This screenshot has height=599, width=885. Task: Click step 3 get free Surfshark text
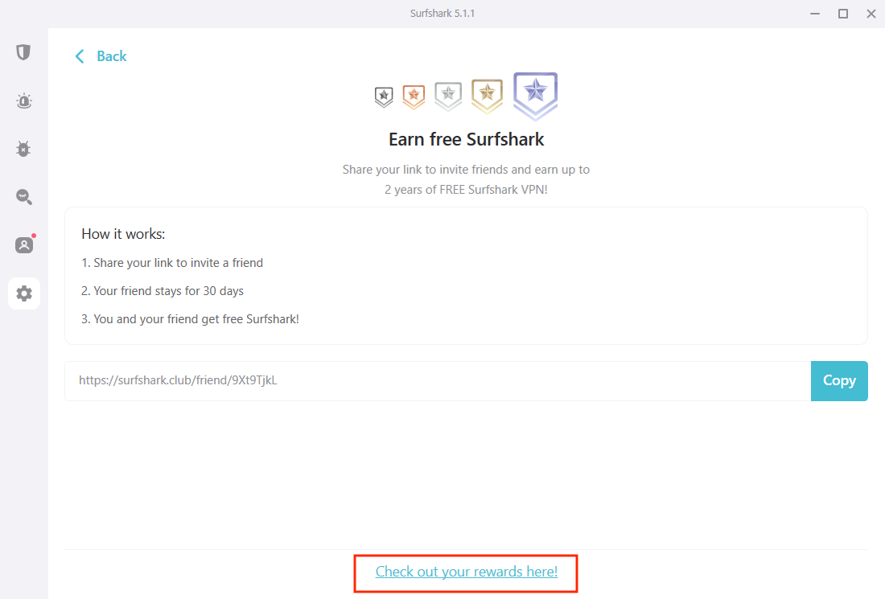[190, 319]
